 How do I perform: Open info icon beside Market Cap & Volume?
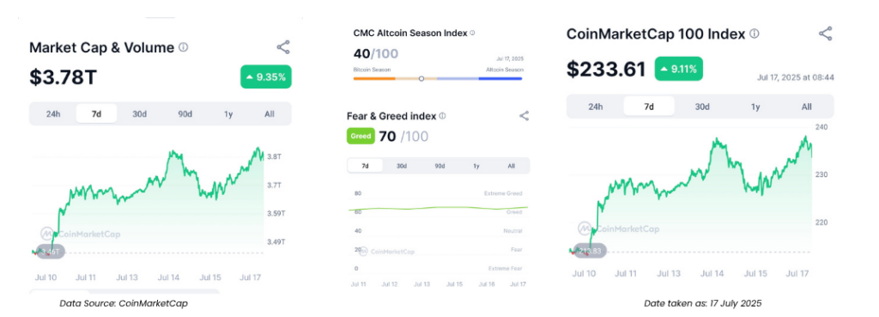pyautogui.click(x=184, y=48)
